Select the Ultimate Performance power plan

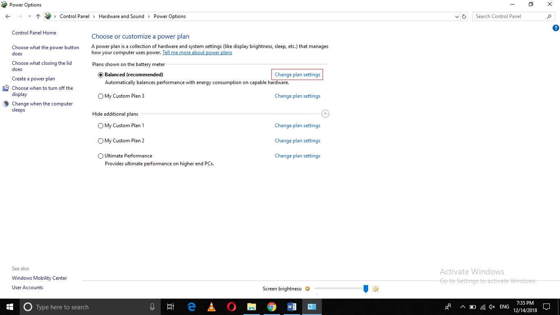[x=100, y=156]
